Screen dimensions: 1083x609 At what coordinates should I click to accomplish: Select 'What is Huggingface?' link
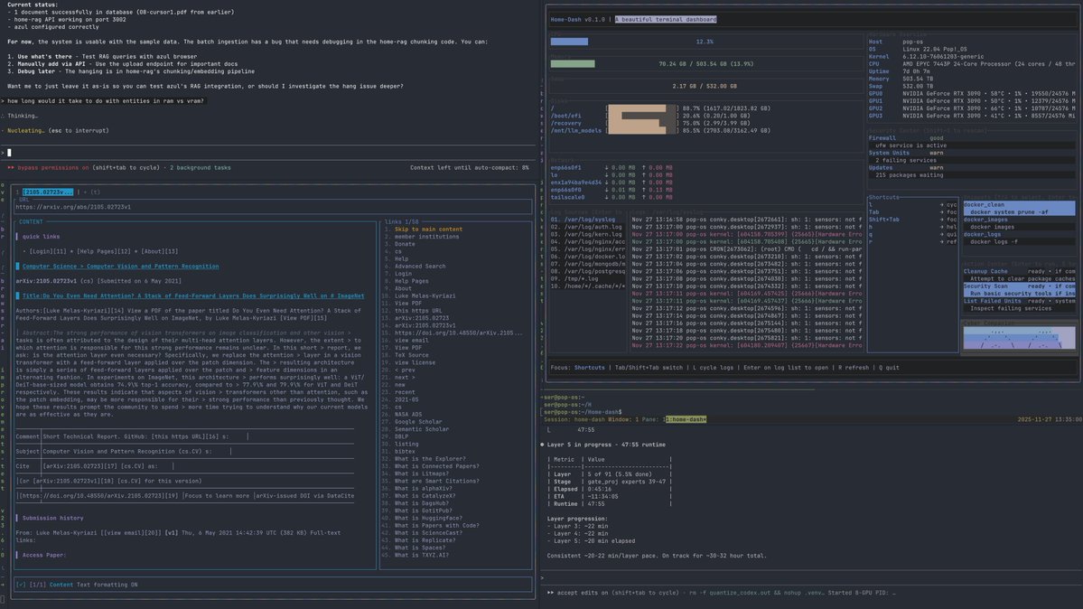click(x=428, y=518)
